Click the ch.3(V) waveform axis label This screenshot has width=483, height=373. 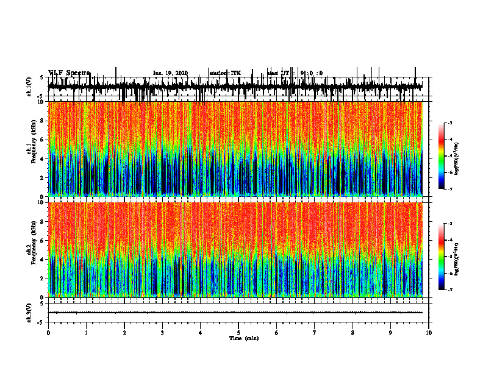[x=29, y=313]
